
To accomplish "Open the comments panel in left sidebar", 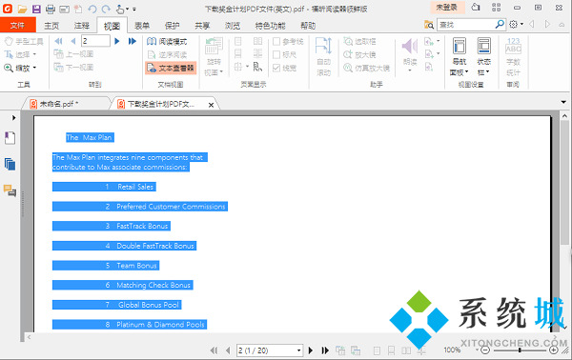I will click(10, 190).
